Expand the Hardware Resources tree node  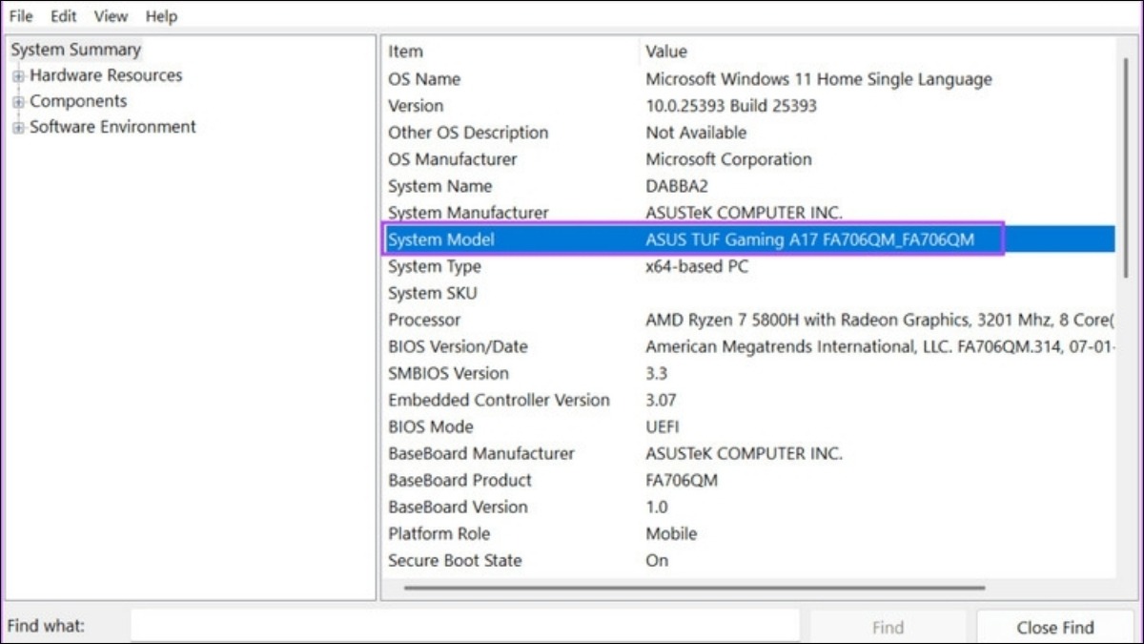tap(18, 76)
